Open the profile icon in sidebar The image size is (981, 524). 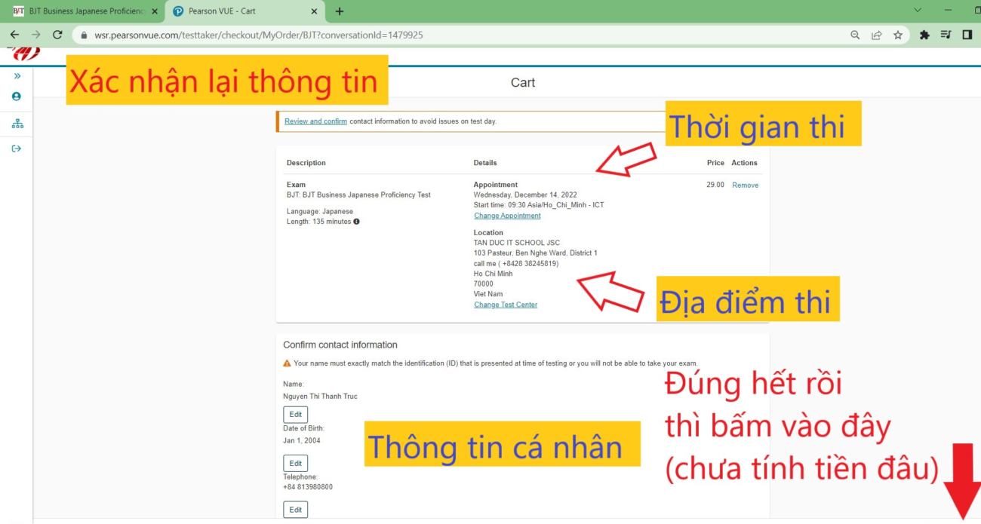point(17,97)
